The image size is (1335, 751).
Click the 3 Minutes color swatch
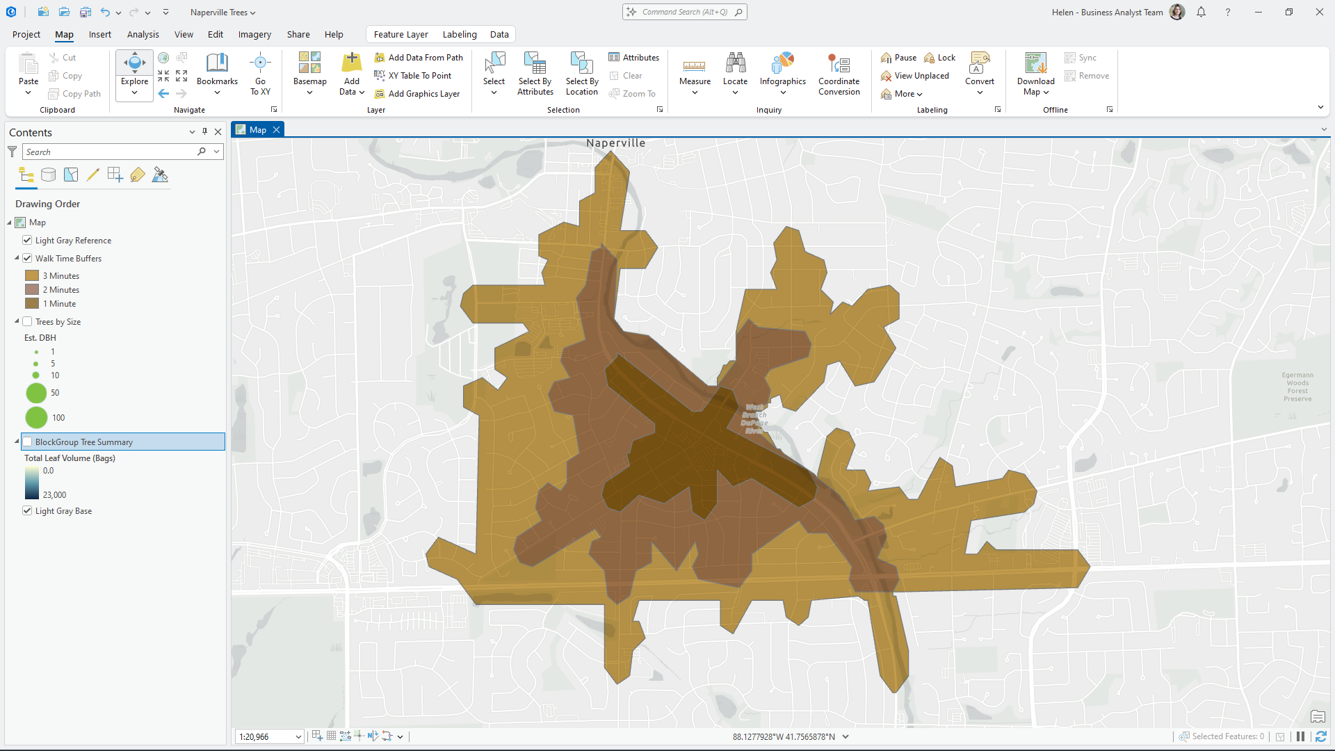pyautogui.click(x=32, y=276)
